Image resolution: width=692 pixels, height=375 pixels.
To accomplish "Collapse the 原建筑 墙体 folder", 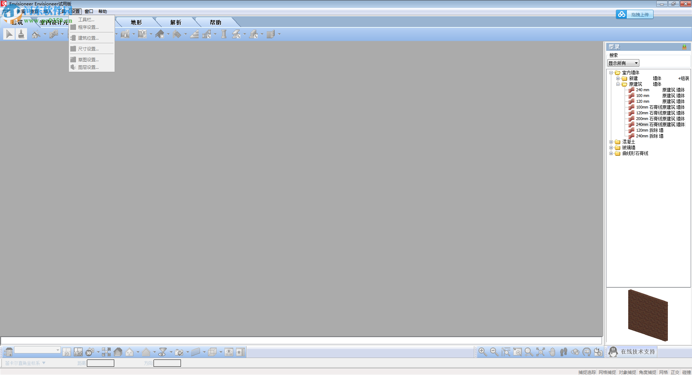I will pos(618,84).
